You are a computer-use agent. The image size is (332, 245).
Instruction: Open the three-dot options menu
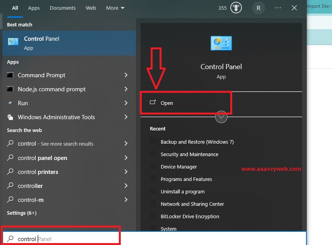pos(278,8)
